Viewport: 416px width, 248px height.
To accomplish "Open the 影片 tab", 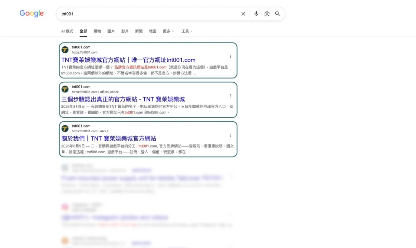I will click(125, 31).
